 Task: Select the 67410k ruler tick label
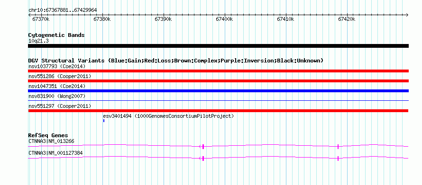[x=285, y=19]
